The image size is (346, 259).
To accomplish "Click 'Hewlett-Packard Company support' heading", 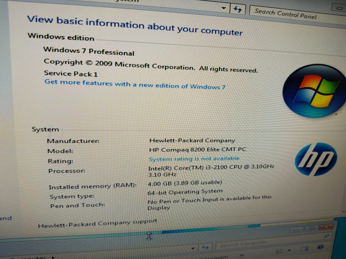I will [x=98, y=223].
